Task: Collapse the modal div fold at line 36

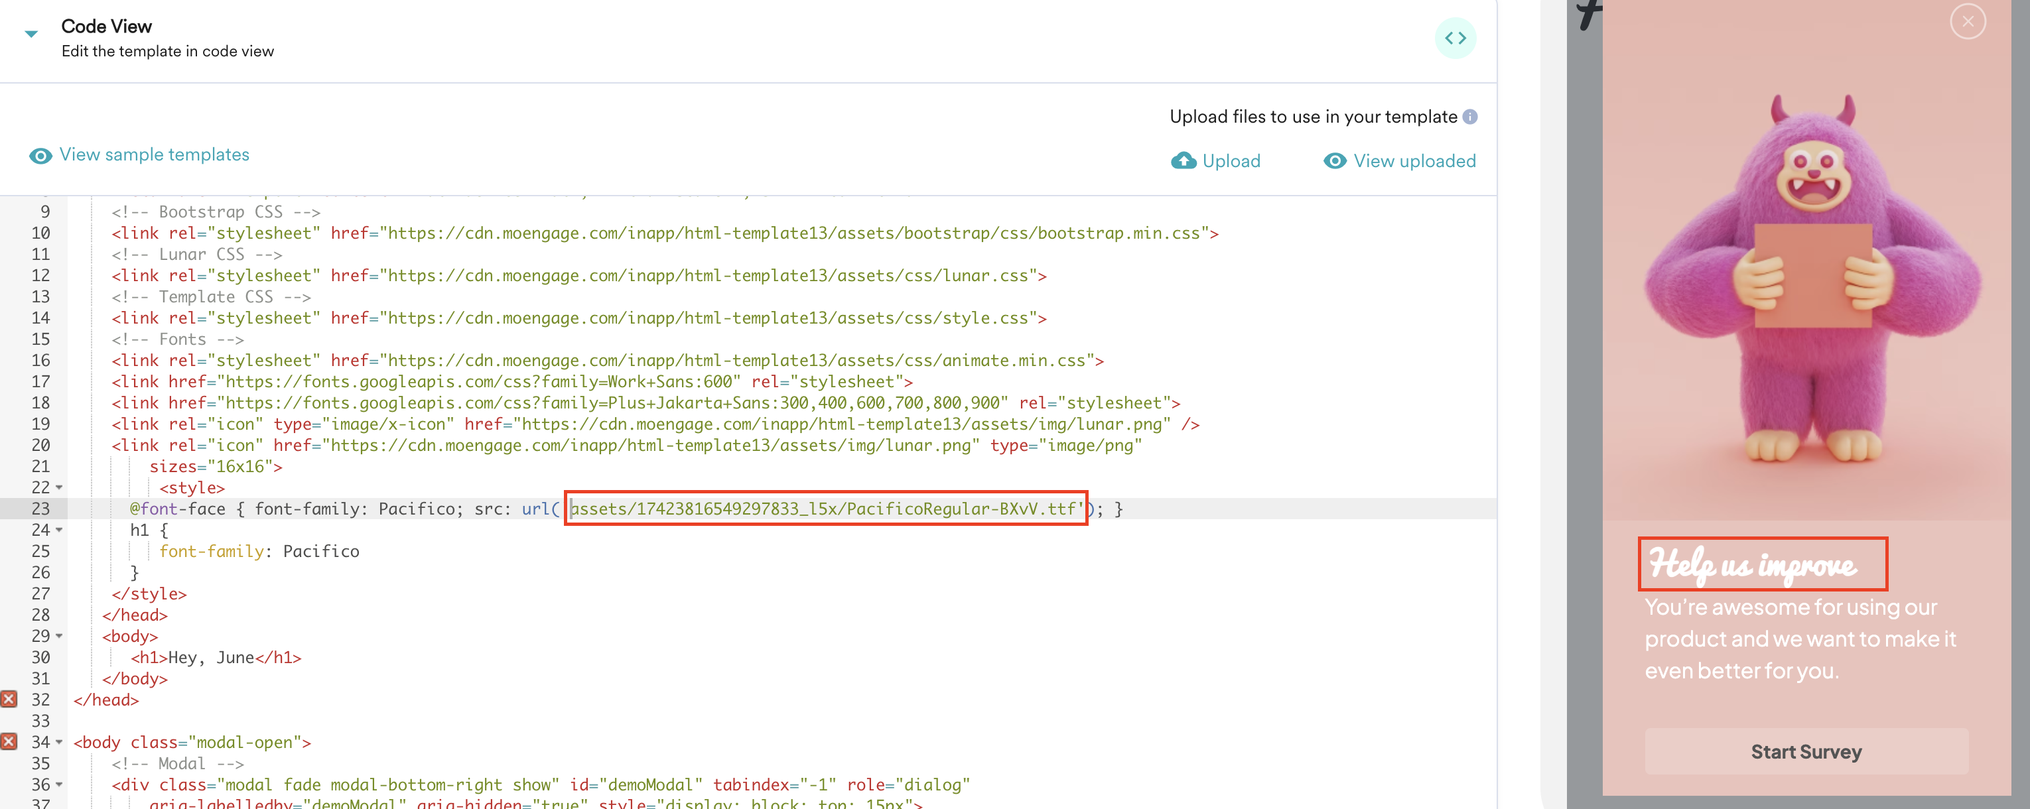Action: click(x=58, y=784)
